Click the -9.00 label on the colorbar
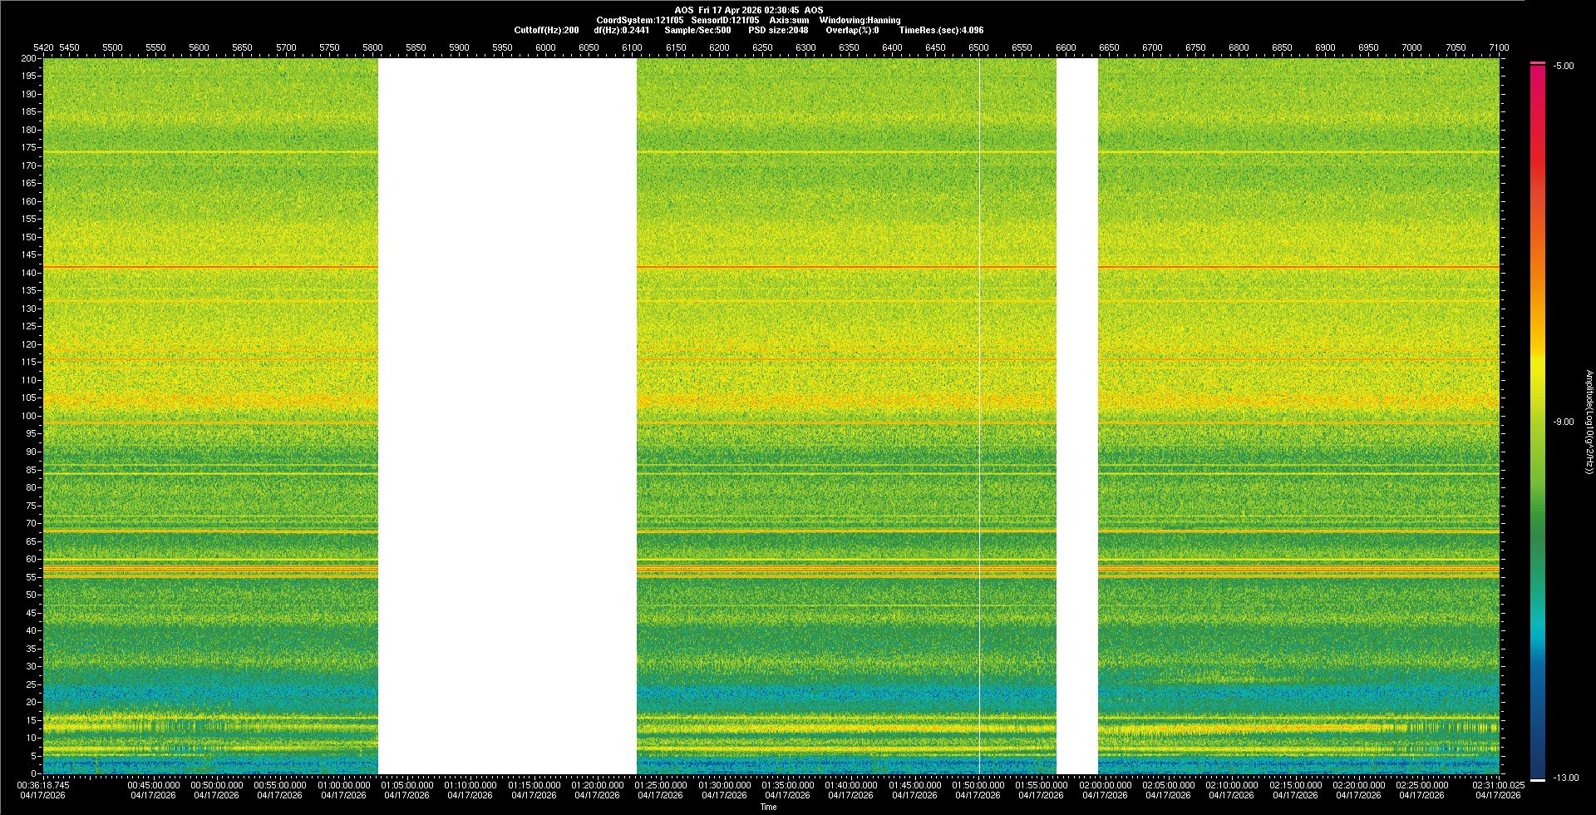 (x=1563, y=422)
